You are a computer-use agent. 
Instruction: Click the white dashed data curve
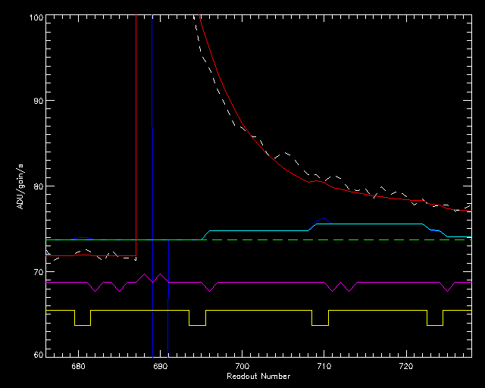tap(286, 153)
